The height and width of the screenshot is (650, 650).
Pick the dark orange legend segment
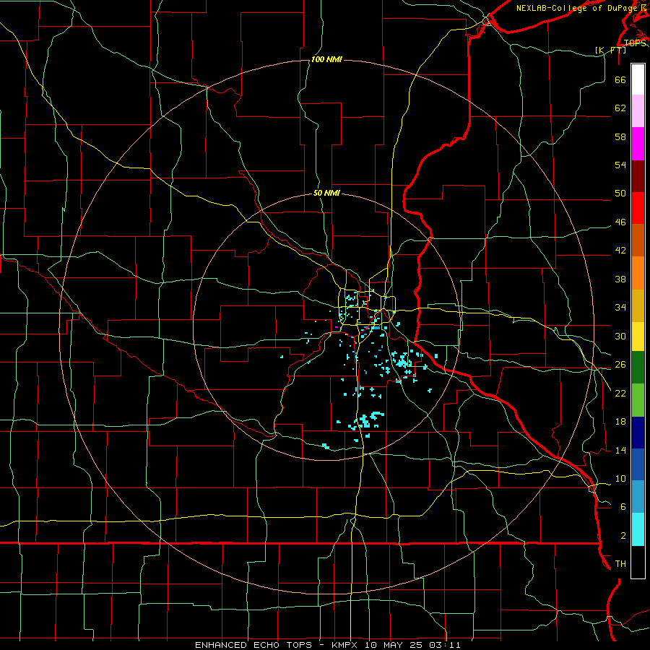coord(638,240)
